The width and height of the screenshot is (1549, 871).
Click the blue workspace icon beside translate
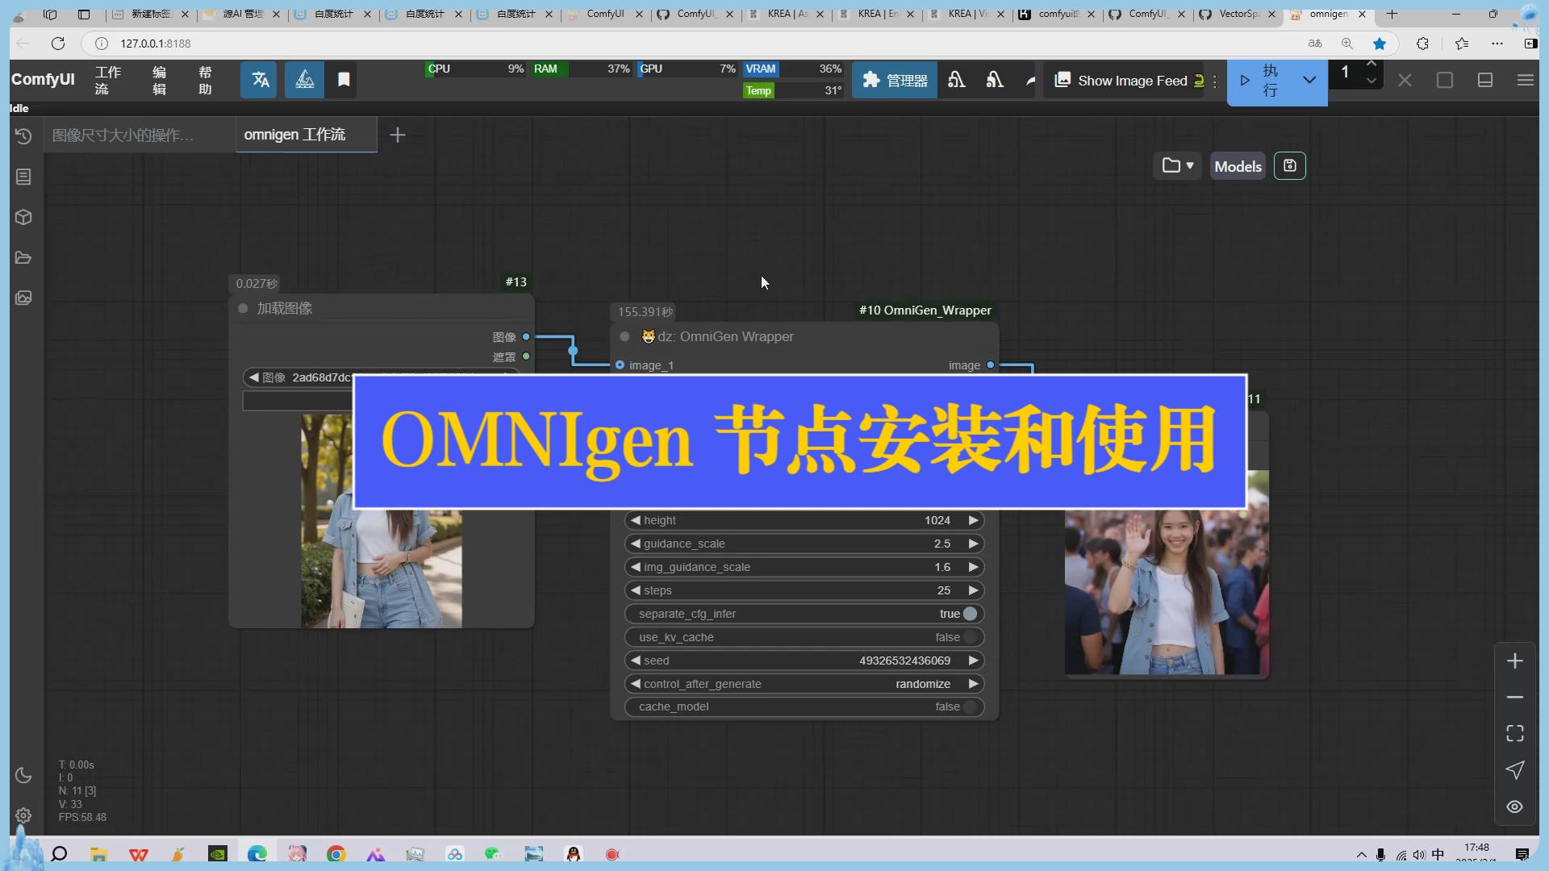pos(304,80)
